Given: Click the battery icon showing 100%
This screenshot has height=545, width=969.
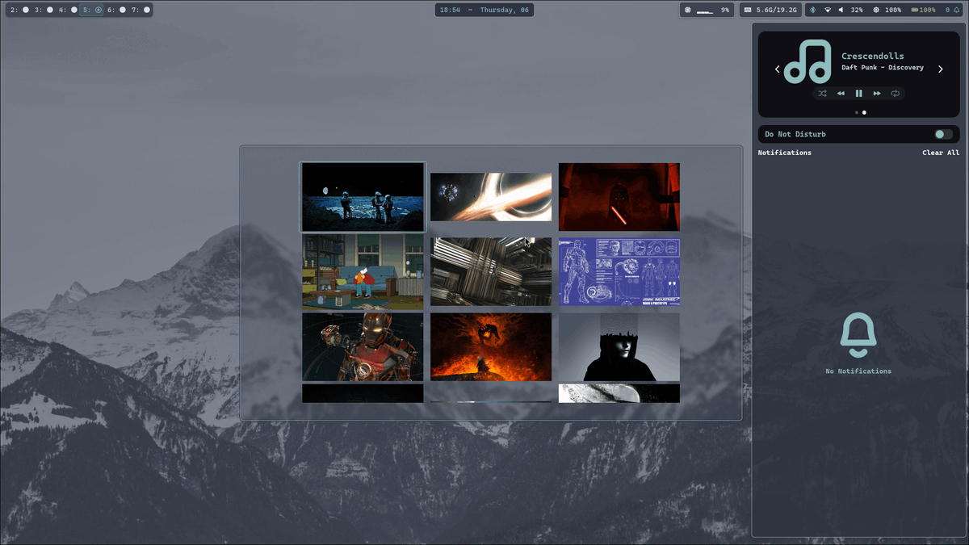Looking at the screenshot, I should point(915,10).
